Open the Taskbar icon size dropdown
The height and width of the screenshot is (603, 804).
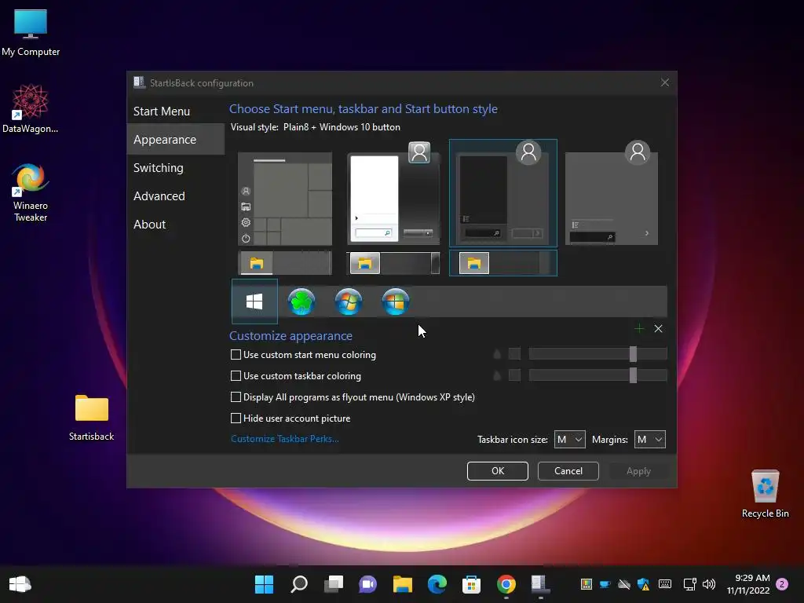pyautogui.click(x=570, y=440)
